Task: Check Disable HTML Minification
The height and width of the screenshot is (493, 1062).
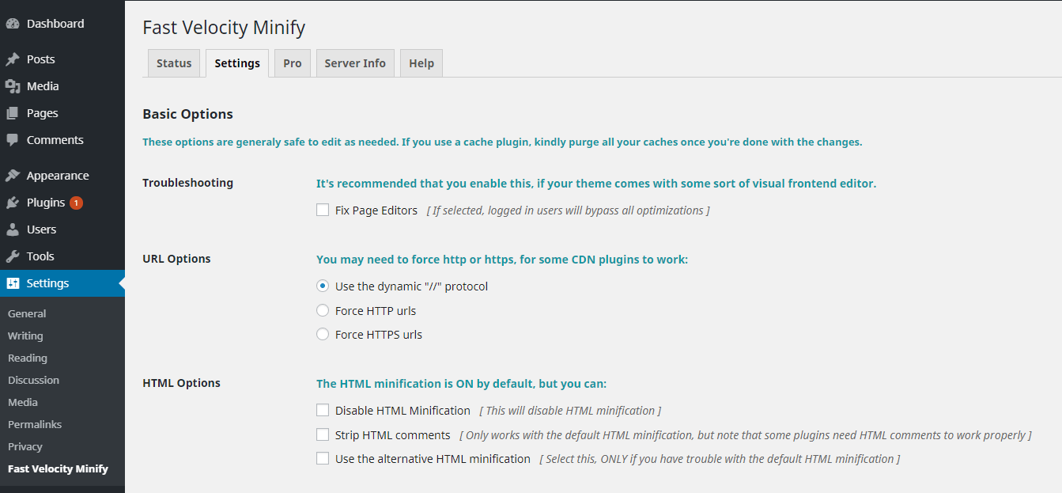Action: [322, 409]
